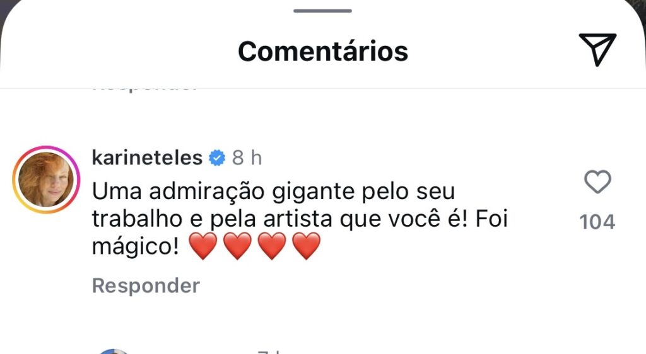Tap the "8 h" comment timestamp
This screenshot has width=646, height=354.
(x=247, y=157)
